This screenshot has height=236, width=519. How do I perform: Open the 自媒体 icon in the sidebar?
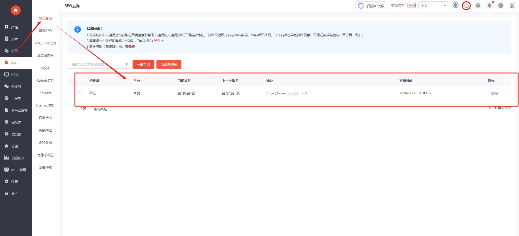pos(7,122)
